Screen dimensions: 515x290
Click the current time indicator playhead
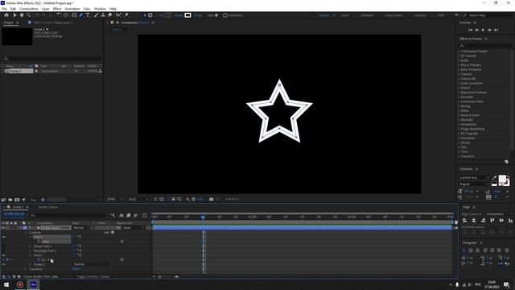point(203,217)
